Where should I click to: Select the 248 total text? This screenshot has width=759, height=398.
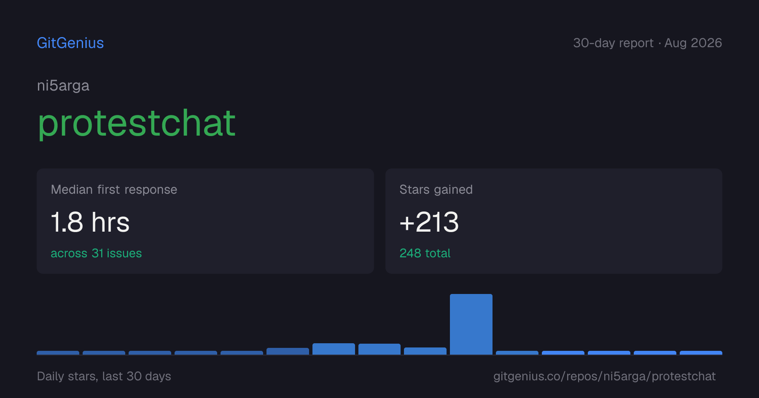click(425, 253)
